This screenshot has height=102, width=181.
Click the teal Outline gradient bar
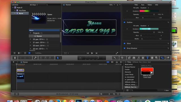click(149, 29)
